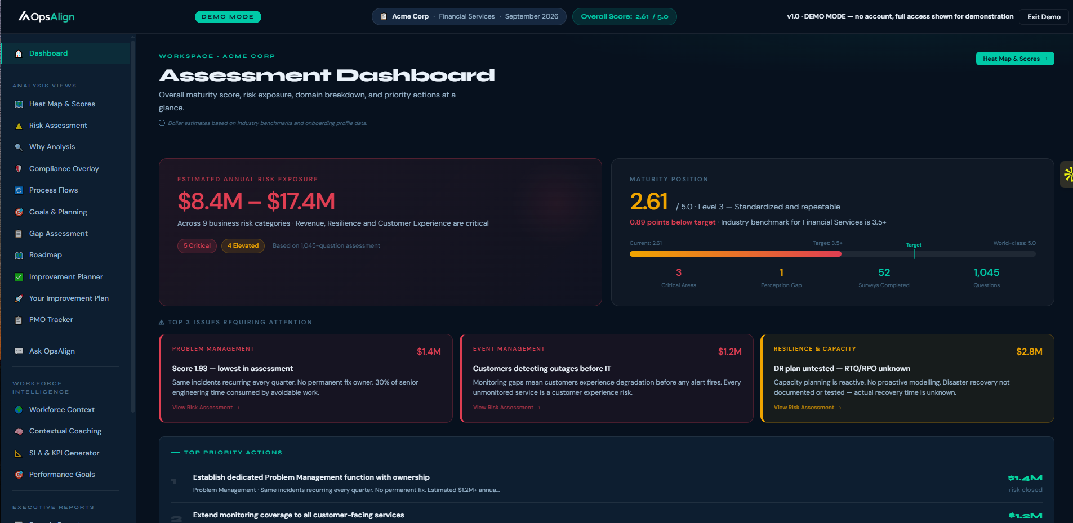Click the OpsAlign logo

pos(46,16)
